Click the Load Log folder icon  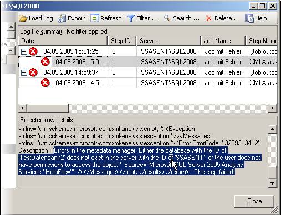pyautogui.click(x=23, y=18)
